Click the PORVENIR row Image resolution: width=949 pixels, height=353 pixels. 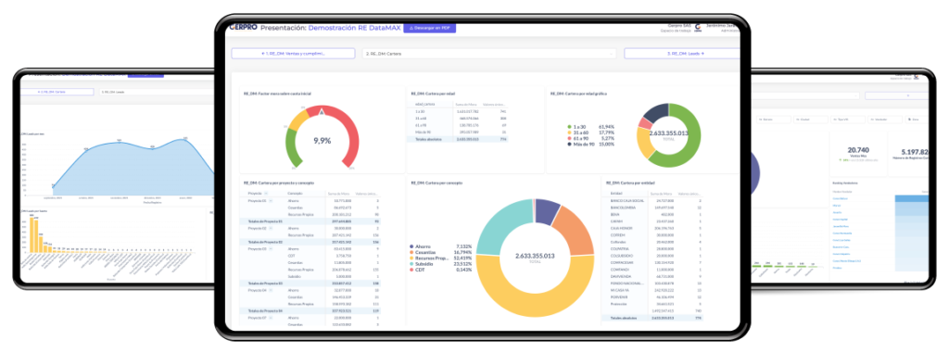point(652,296)
